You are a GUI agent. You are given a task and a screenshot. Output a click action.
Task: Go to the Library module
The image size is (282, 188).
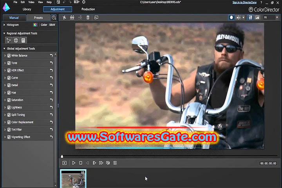pyautogui.click(x=27, y=9)
